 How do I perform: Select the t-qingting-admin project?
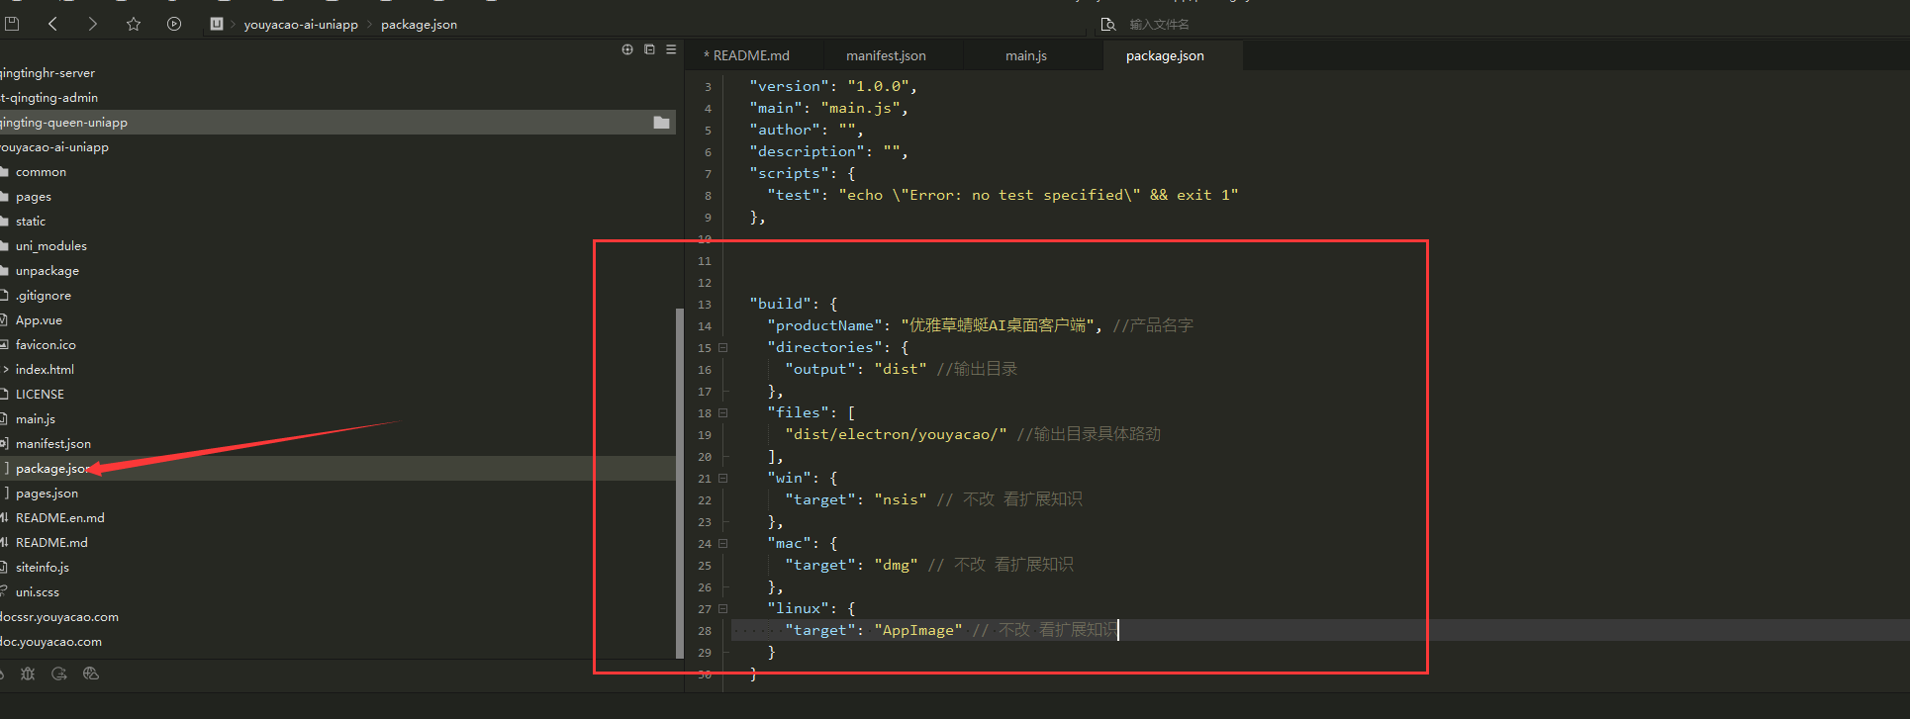[x=49, y=98]
